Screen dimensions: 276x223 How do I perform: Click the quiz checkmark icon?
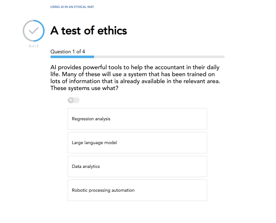click(x=33, y=31)
